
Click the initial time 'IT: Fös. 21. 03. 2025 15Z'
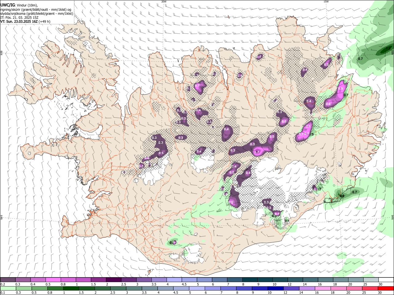tap(19, 18)
